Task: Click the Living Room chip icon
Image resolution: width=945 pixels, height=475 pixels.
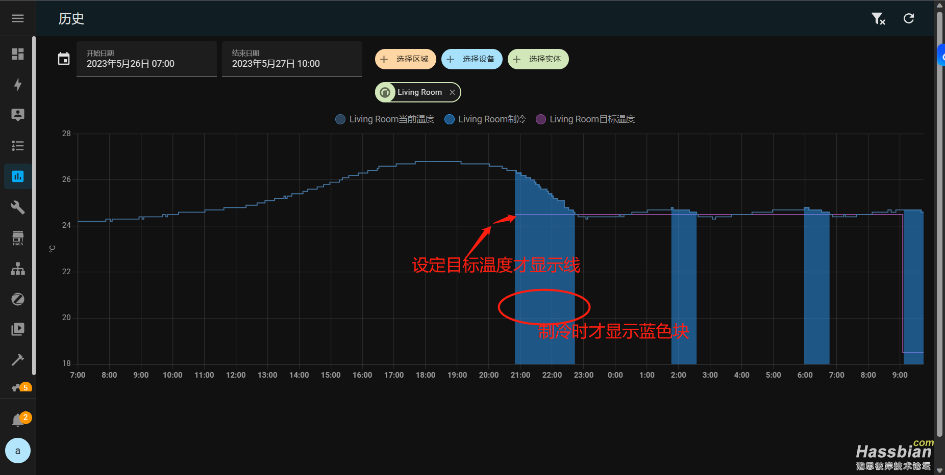Action: point(385,92)
